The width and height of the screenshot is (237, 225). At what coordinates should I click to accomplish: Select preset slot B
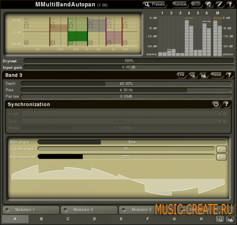42,219
